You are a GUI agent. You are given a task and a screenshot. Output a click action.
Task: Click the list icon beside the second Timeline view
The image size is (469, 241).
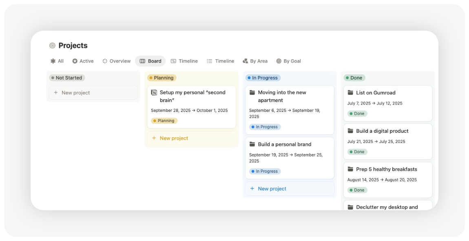(209, 60)
